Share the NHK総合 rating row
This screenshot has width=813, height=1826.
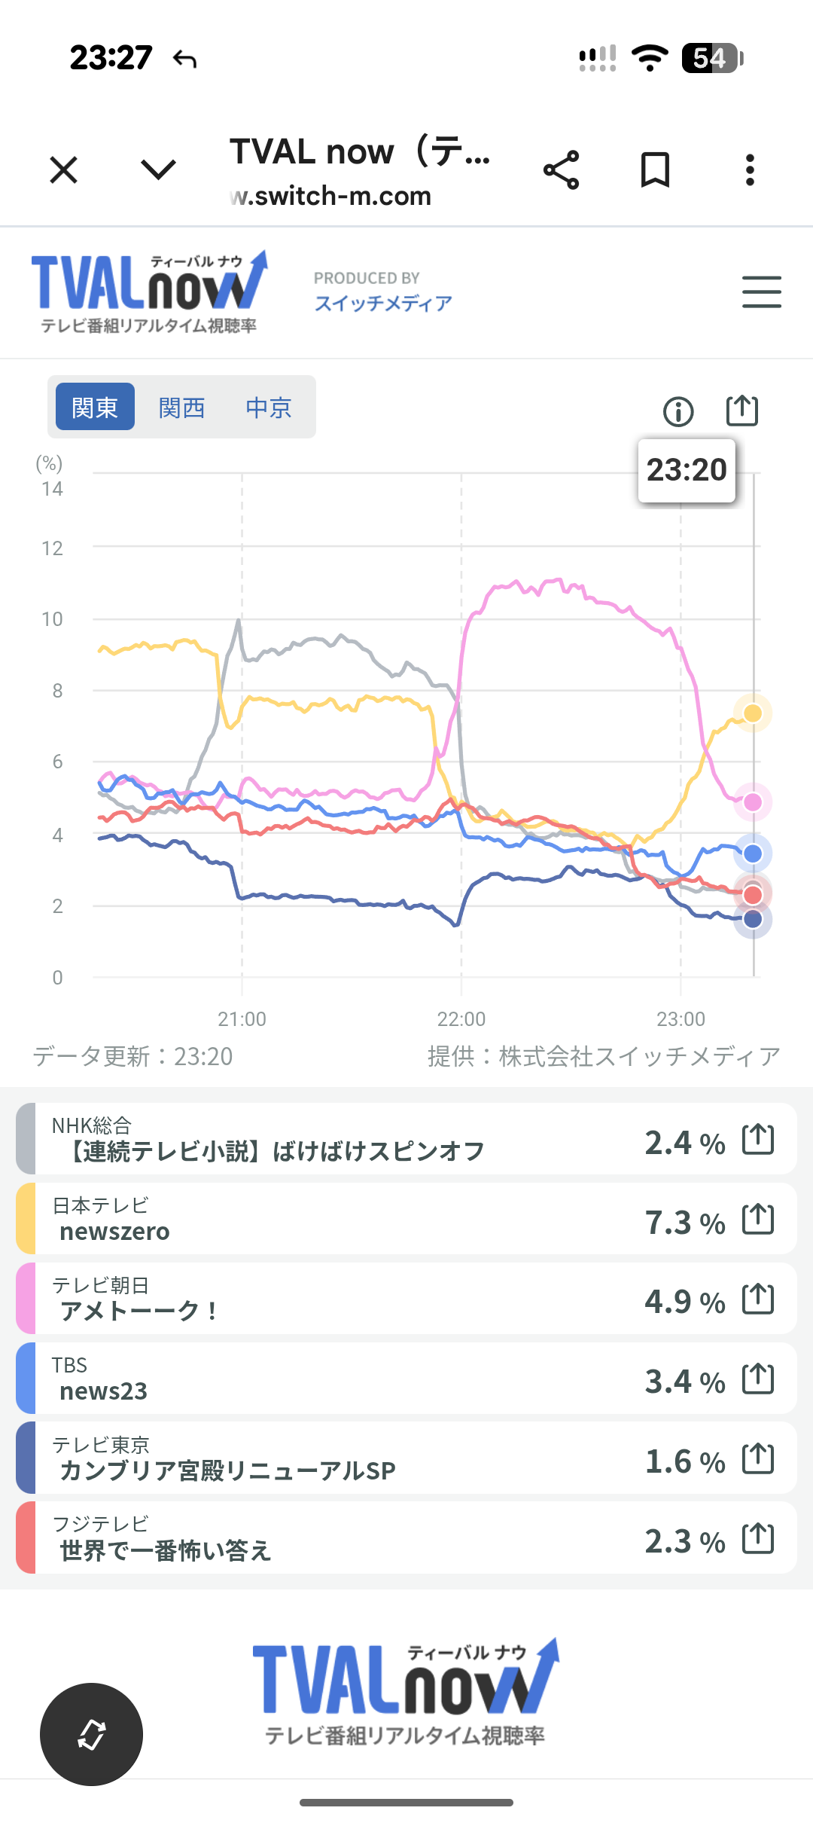(x=758, y=1139)
